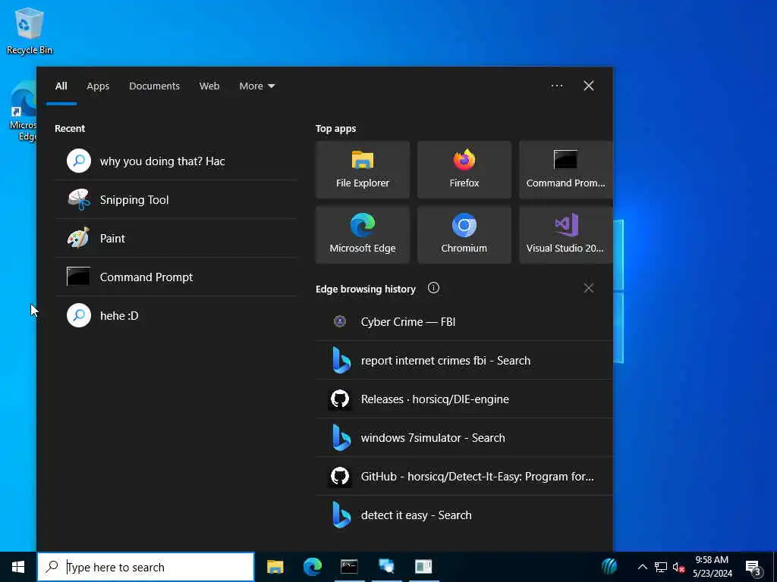Screen dimensions: 777x582
Task: Switch to the Apps tab
Action: tap(98, 86)
